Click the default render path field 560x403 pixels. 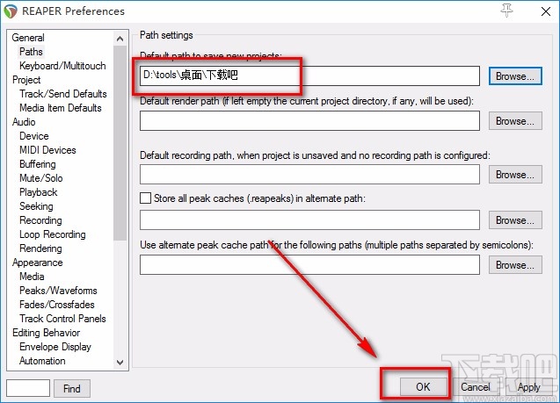pyautogui.click(x=309, y=120)
